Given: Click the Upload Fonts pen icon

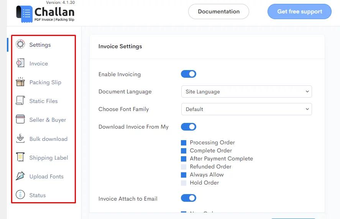Looking at the screenshot, I should [x=20, y=176].
